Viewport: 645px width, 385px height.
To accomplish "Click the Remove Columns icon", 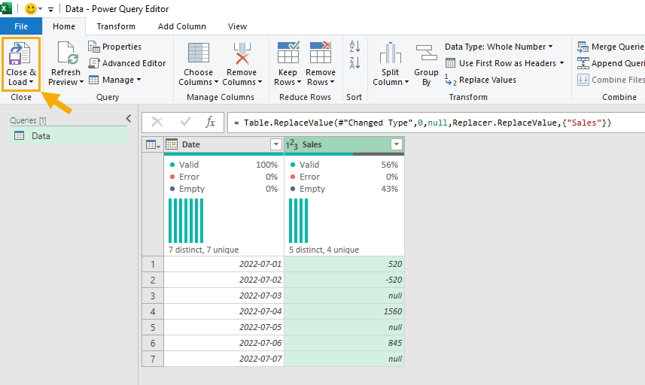I will [x=242, y=53].
